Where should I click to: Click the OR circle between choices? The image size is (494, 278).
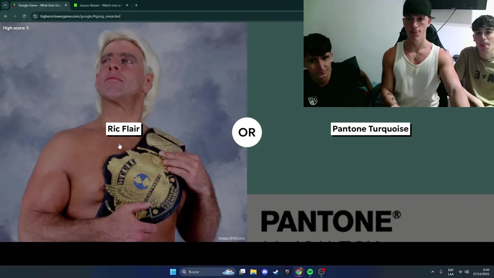(247, 132)
